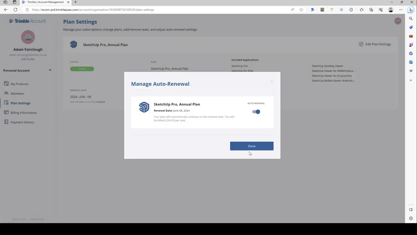Open the Edge sidebar tools briefcase icon

coord(411,36)
